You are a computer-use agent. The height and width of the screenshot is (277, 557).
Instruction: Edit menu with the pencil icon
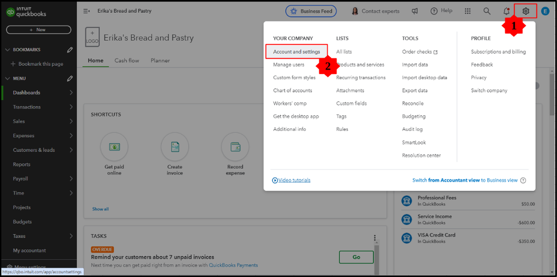[x=70, y=79]
